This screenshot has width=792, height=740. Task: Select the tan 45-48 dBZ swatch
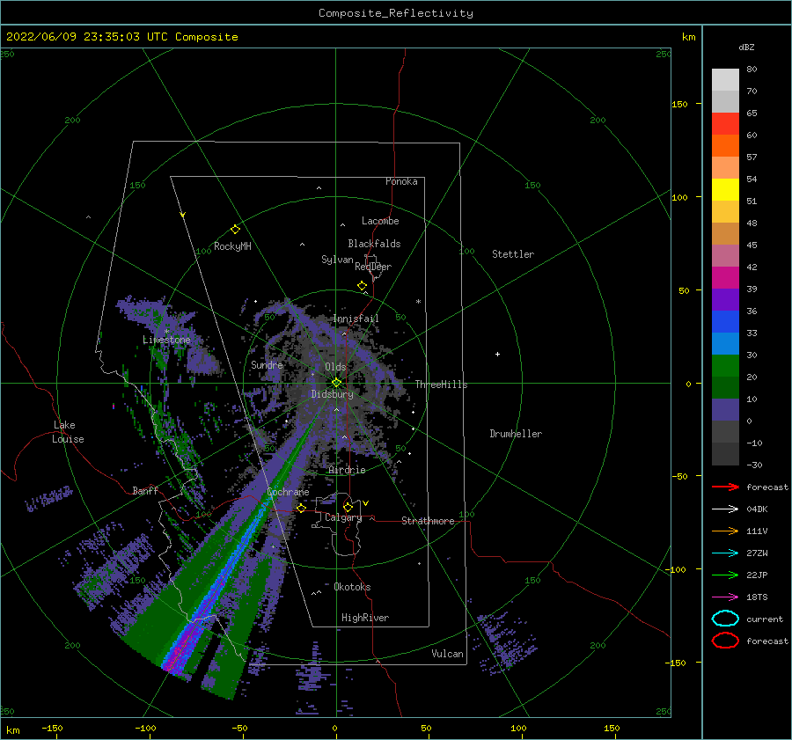click(725, 233)
